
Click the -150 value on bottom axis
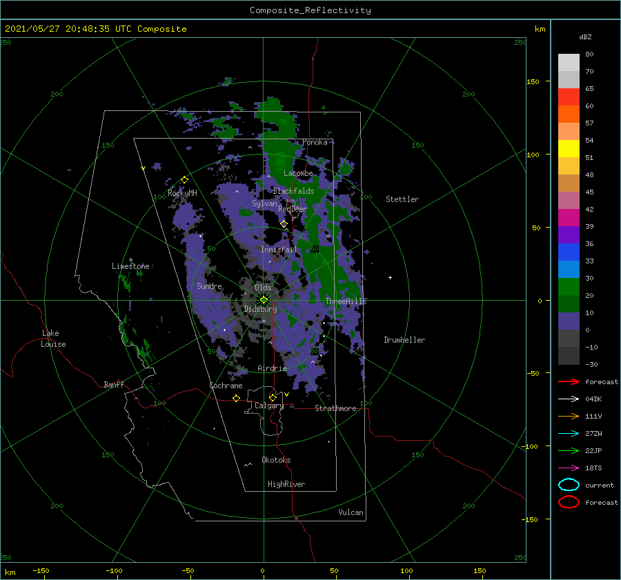tap(41, 570)
